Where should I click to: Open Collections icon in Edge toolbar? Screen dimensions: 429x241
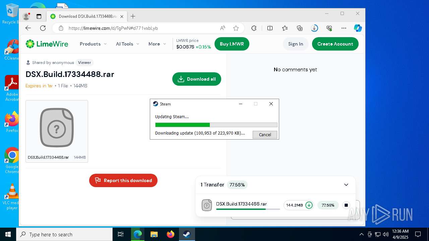pyautogui.click(x=300, y=28)
